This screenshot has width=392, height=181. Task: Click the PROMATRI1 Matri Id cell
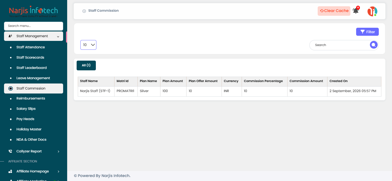[x=126, y=91]
